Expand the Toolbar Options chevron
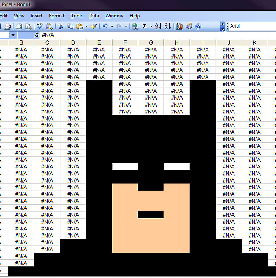This screenshot has height=278, width=276. [222, 27]
